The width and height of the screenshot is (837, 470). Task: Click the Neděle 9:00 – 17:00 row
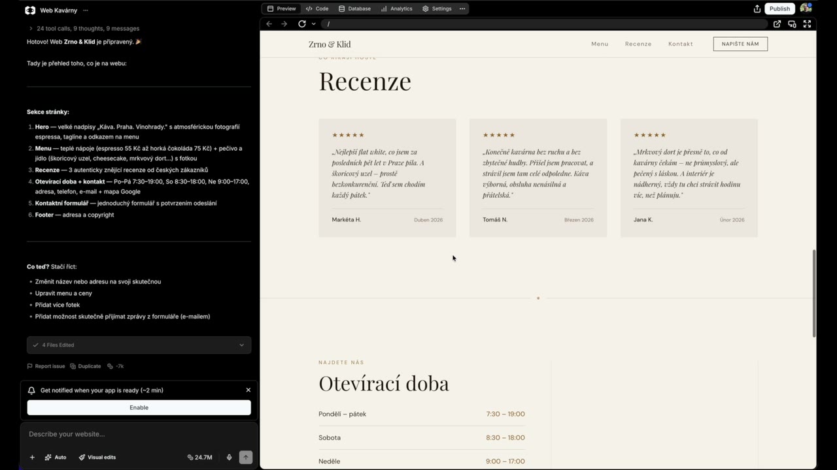(422, 461)
